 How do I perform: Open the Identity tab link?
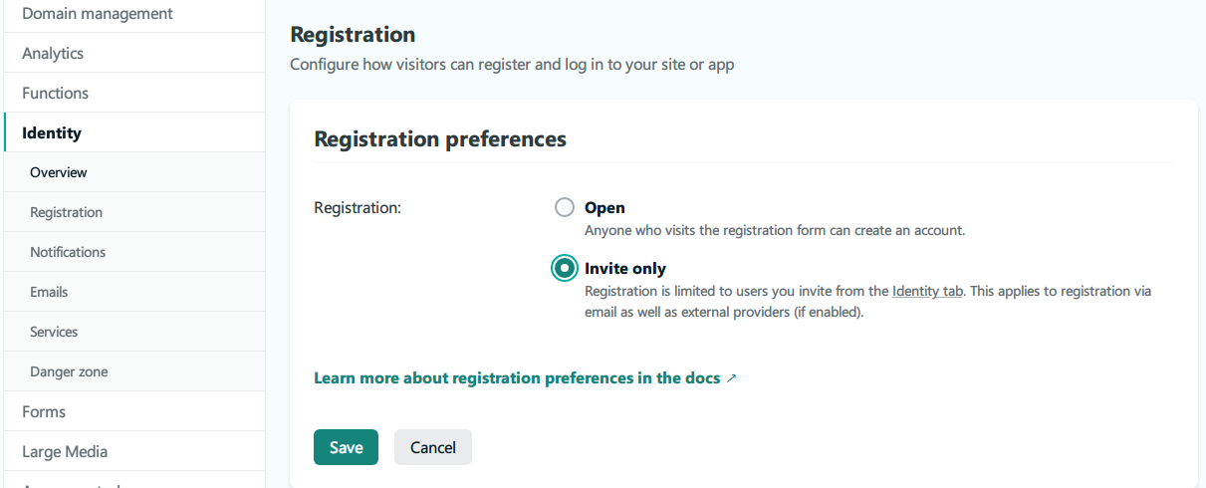(927, 292)
